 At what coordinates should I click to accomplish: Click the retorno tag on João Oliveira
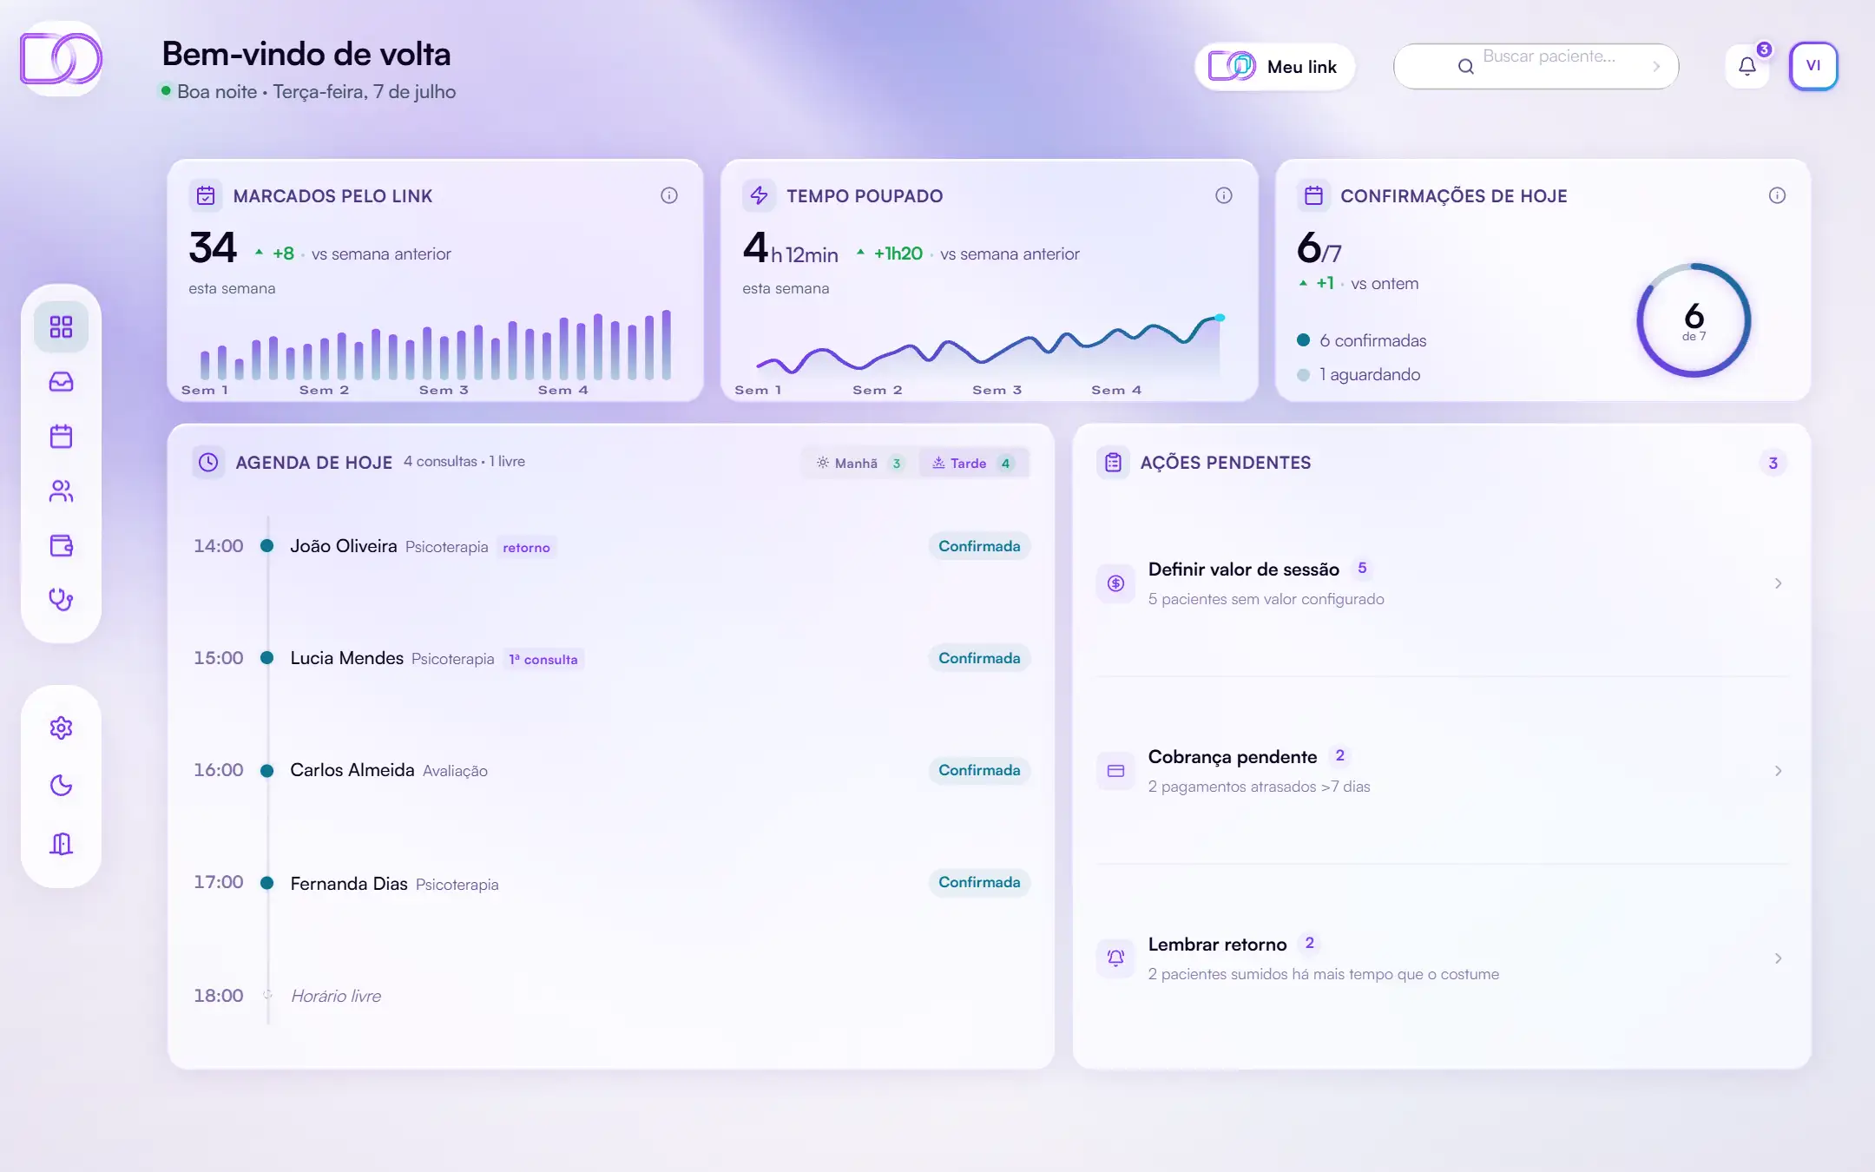coord(526,547)
